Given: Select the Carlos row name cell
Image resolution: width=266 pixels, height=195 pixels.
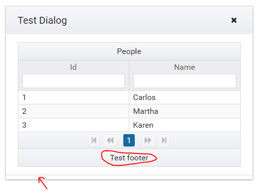Looking at the screenshot, I should (x=185, y=97).
